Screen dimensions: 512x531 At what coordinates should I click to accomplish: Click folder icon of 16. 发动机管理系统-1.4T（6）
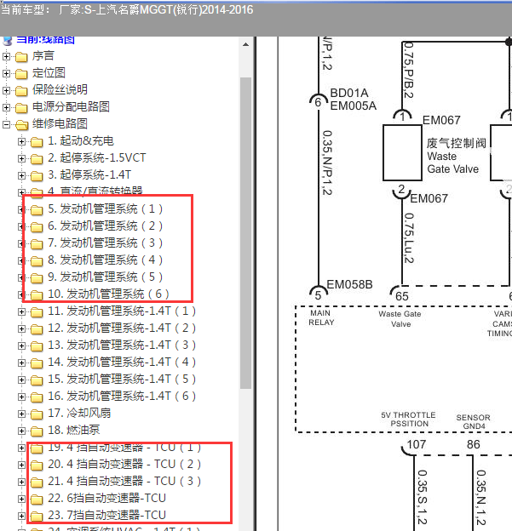tap(37, 397)
